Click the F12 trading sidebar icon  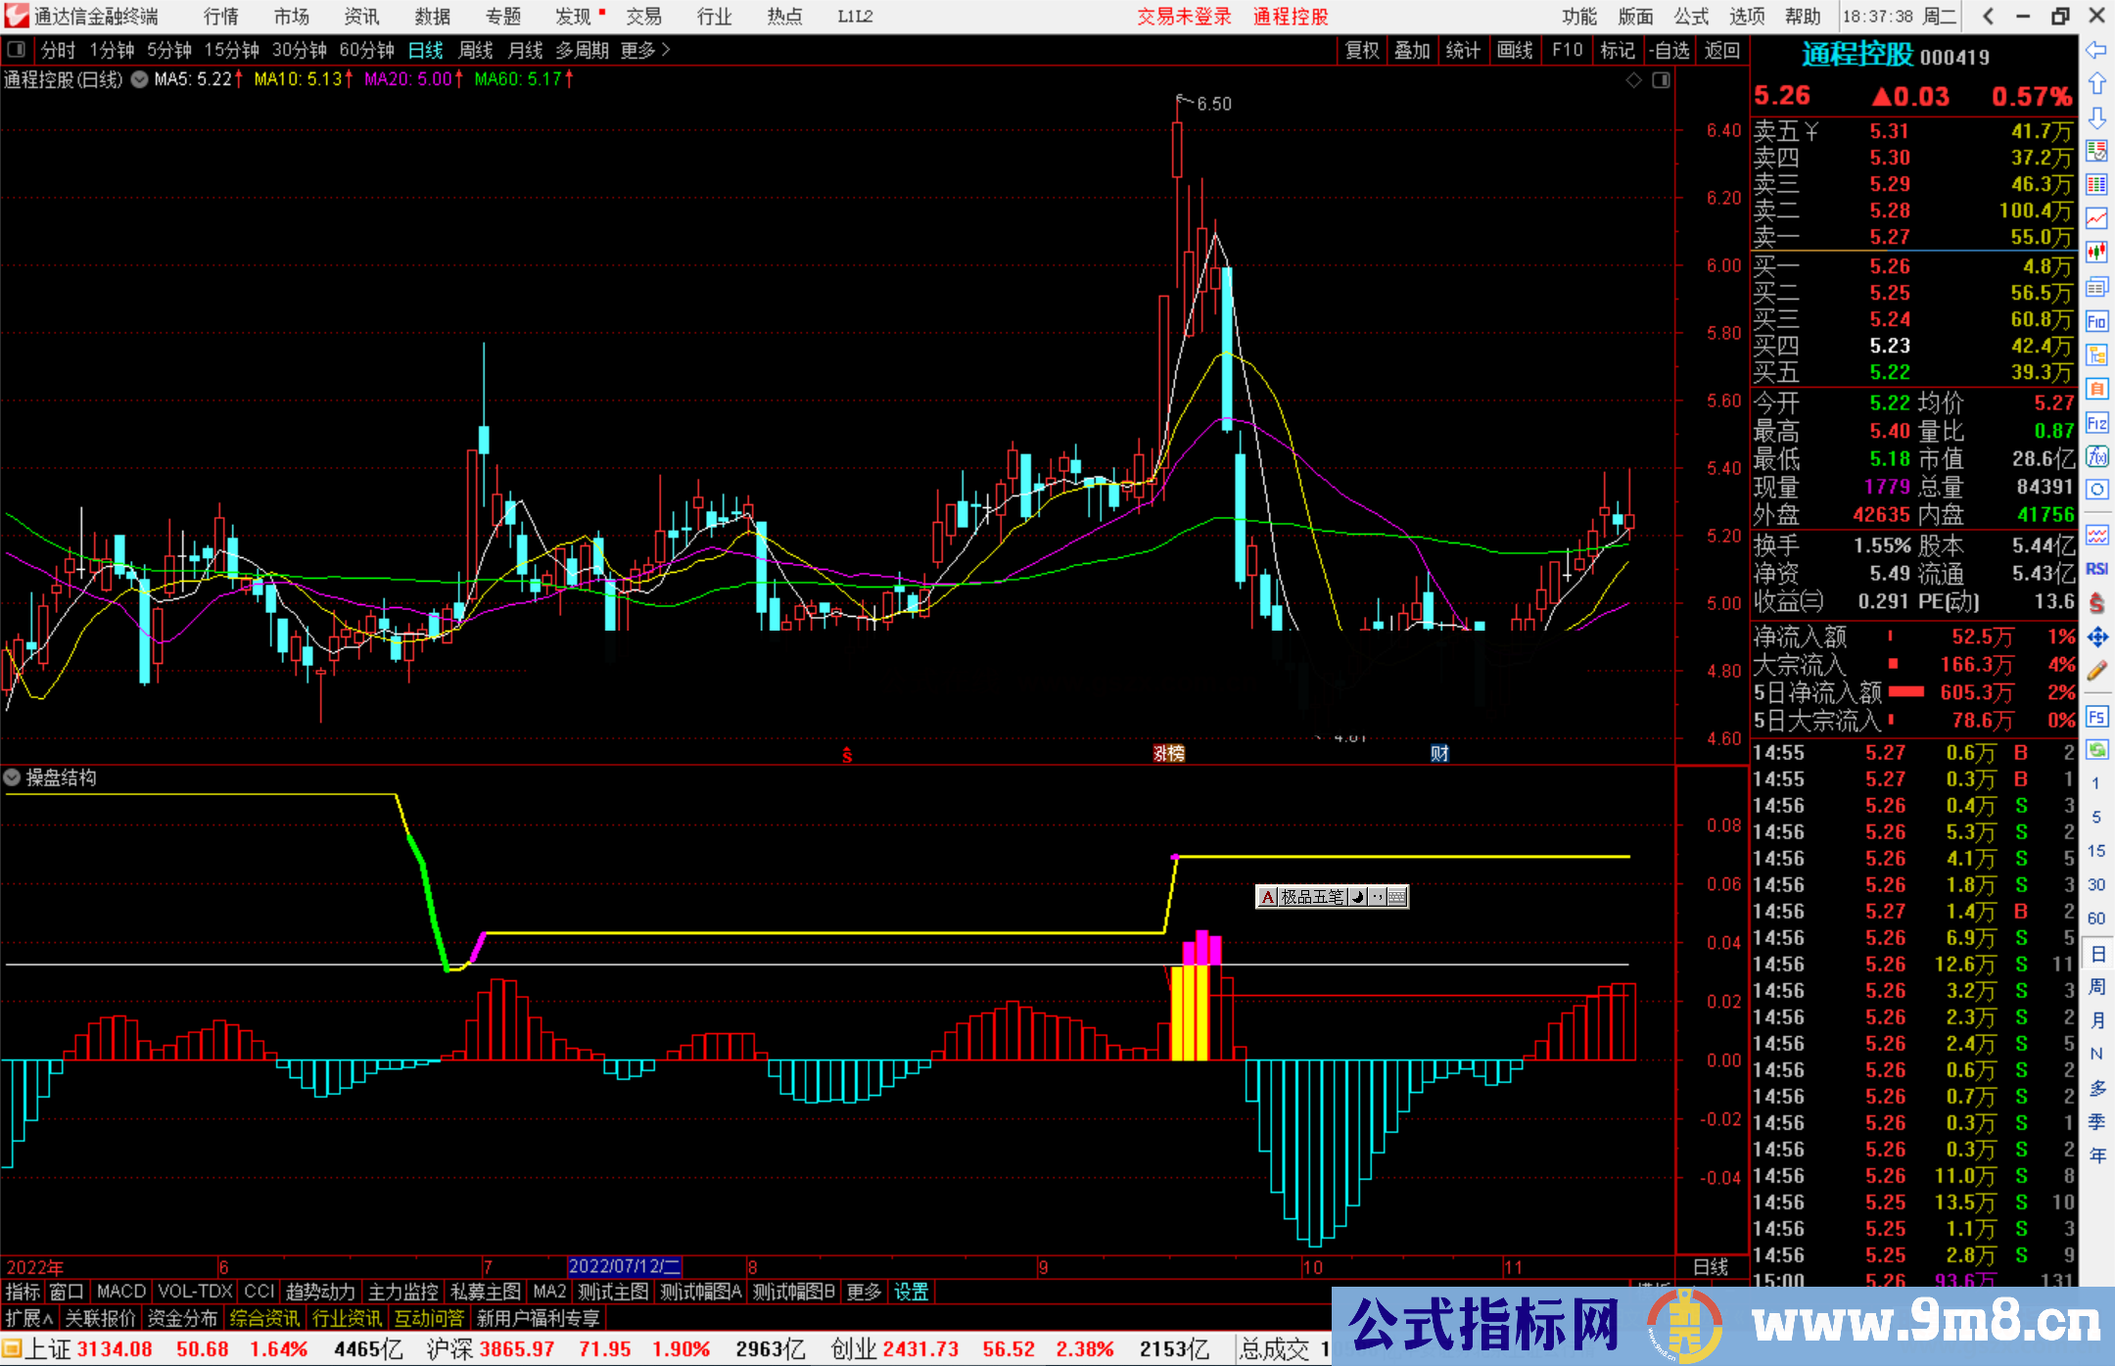[2096, 423]
